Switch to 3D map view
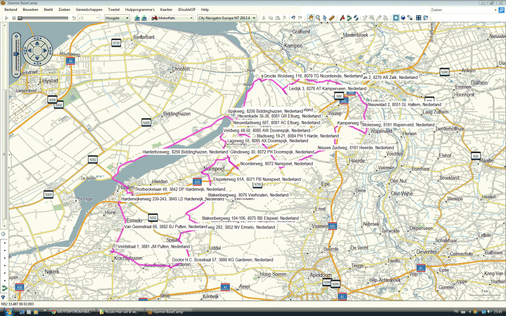 click(x=403, y=18)
